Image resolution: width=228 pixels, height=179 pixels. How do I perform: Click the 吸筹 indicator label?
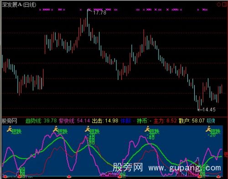coord(211,121)
